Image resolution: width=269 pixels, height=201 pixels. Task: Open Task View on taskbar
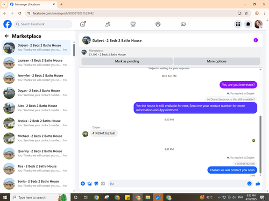(x=86, y=197)
